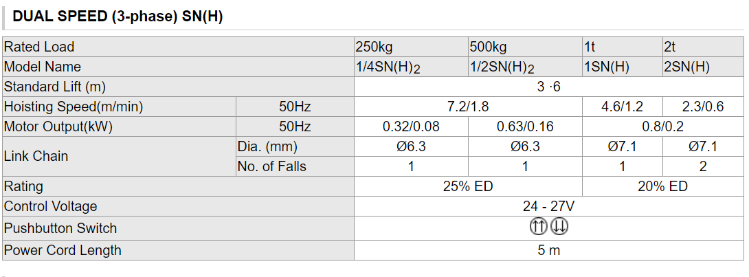Click the 7.2/1.8 hoisting speed value

pos(467,107)
